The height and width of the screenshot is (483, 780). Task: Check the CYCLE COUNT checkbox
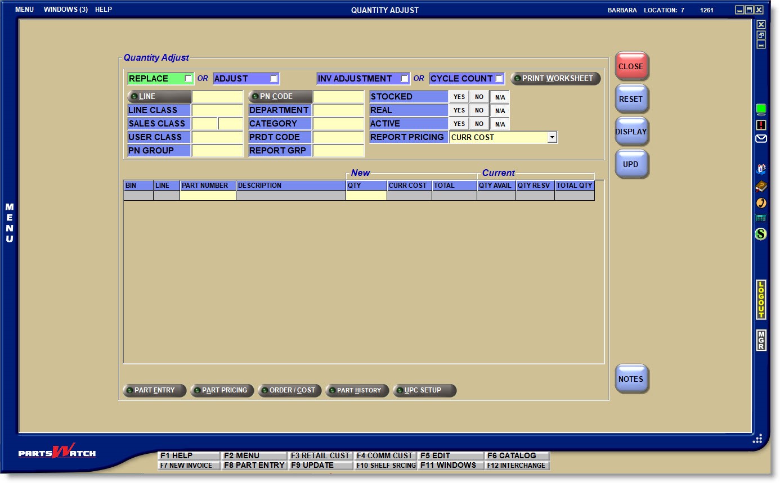(x=499, y=79)
